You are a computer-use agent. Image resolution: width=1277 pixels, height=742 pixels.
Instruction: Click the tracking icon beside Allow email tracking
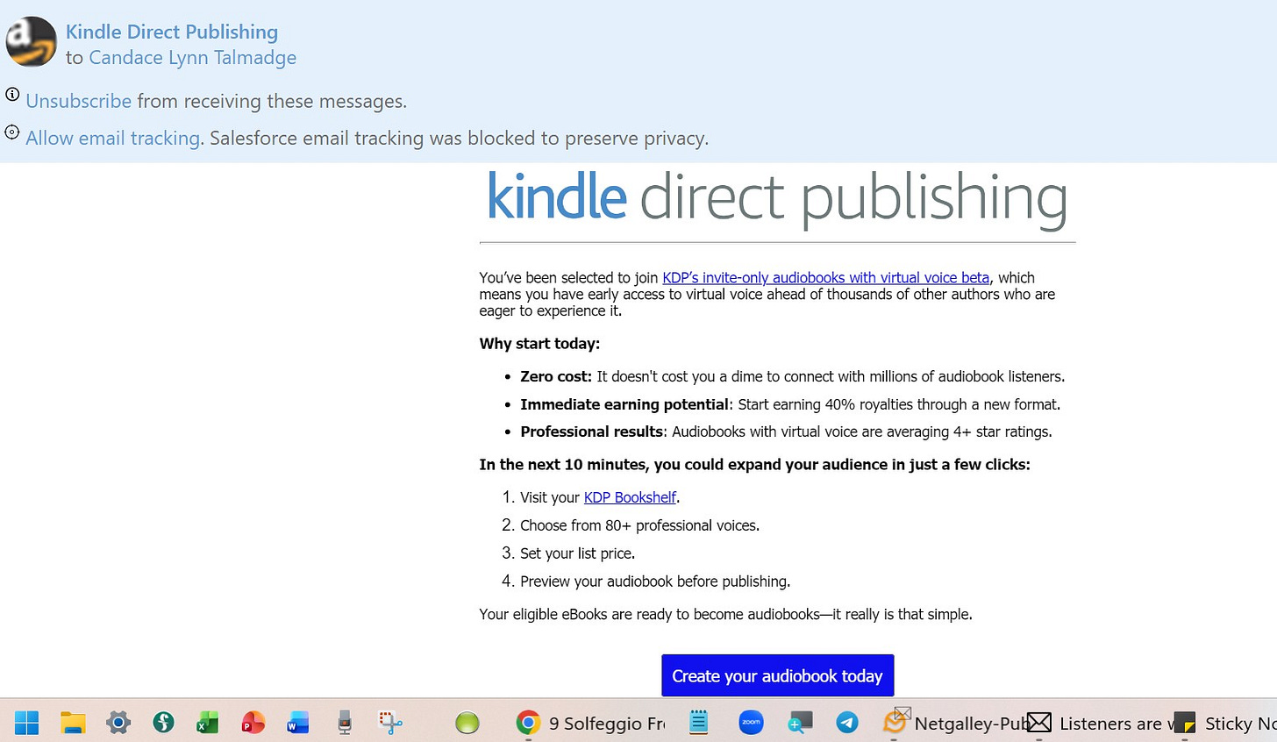click(x=12, y=132)
